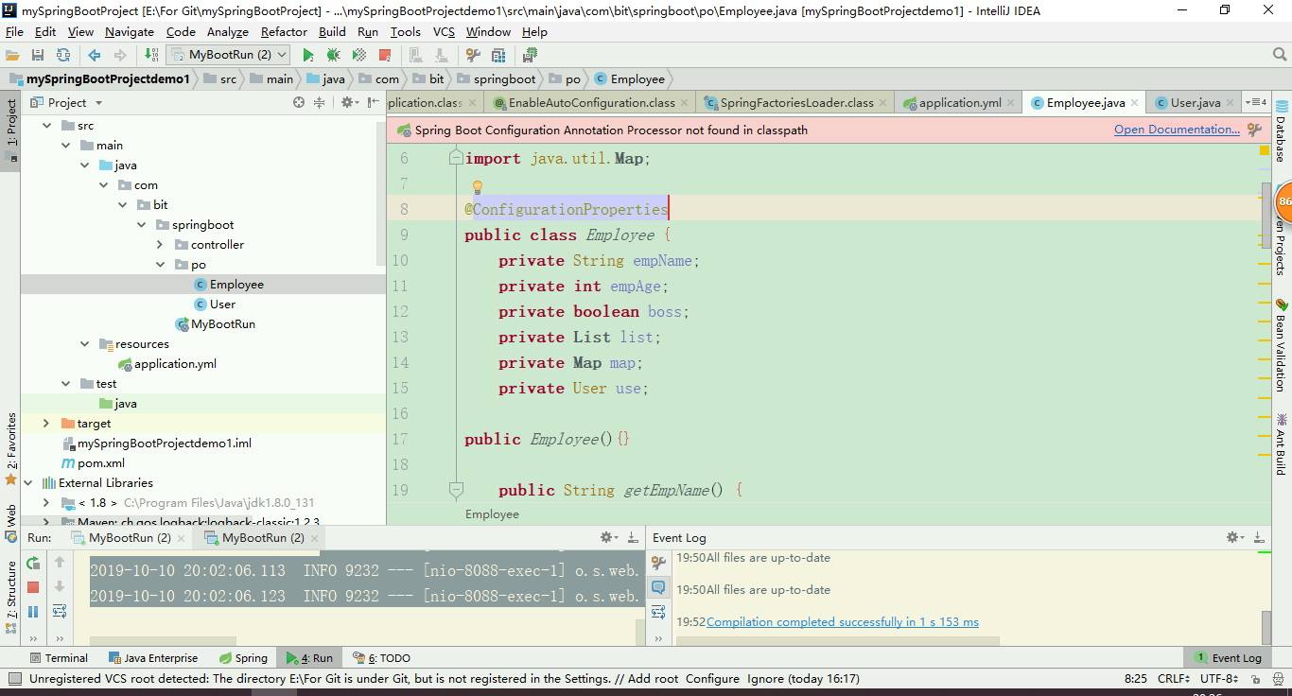The width and height of the screenshot is (1292, 696).
Task: Open the Refactor menu
Action: [x=284, y=31]
